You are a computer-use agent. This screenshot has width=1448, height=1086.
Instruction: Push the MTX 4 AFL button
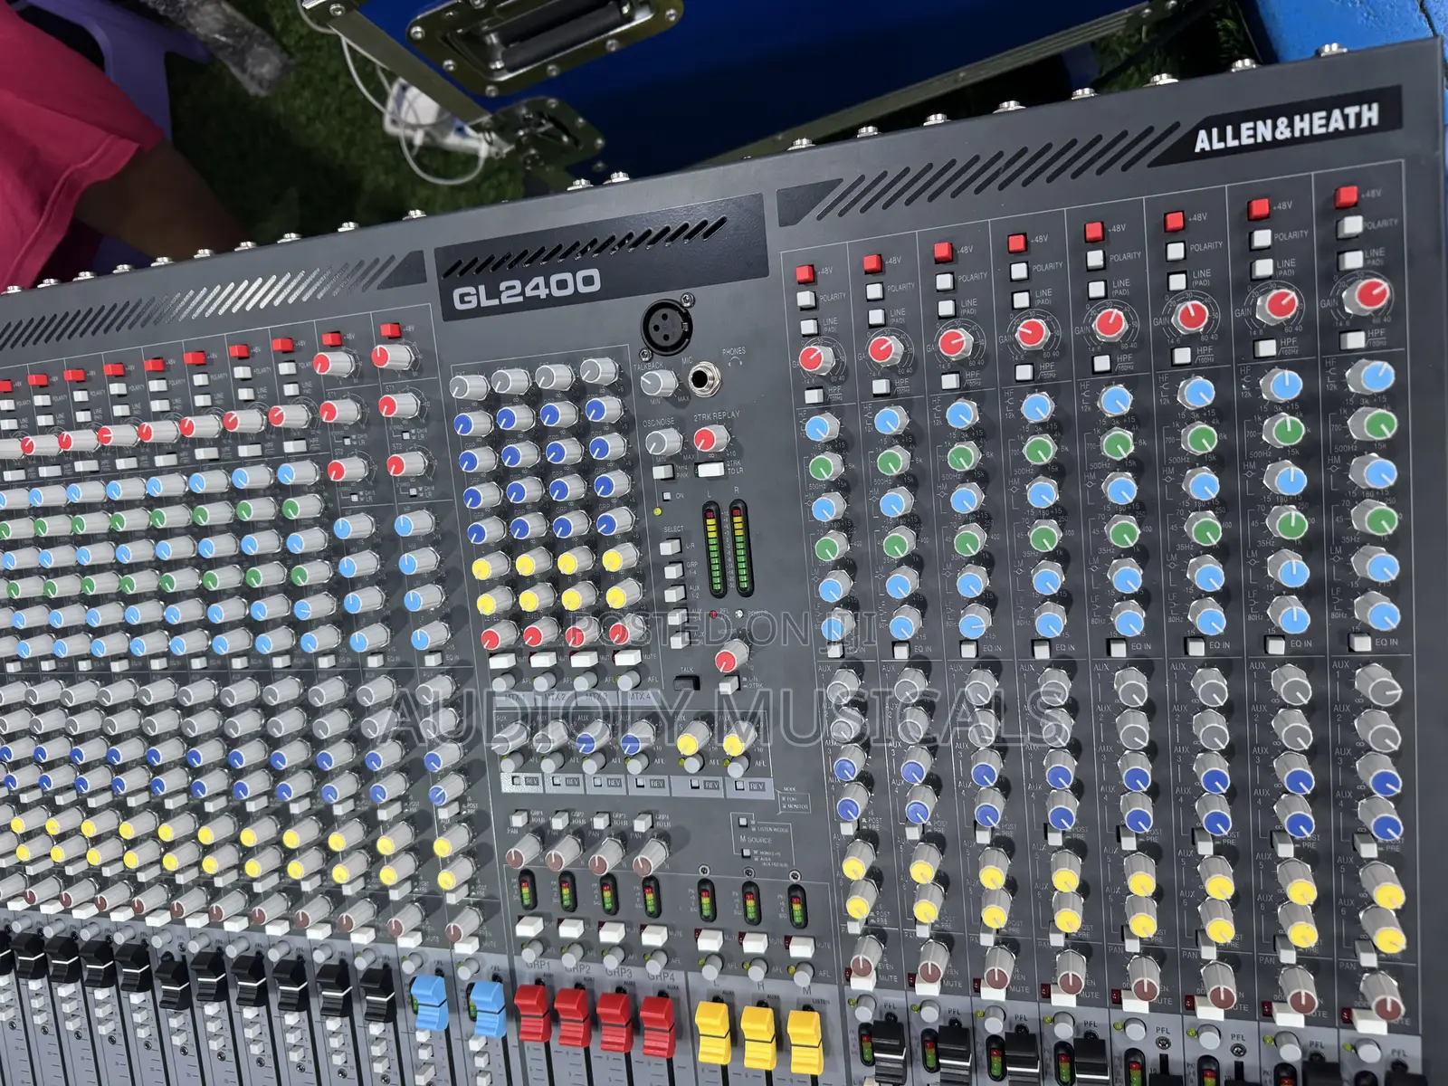tap(628, 680)
